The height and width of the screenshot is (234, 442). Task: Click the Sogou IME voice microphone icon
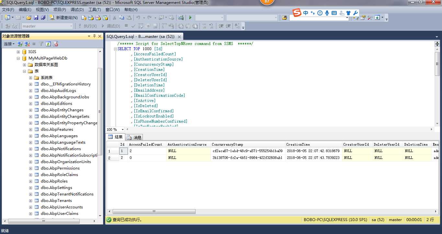327,13
